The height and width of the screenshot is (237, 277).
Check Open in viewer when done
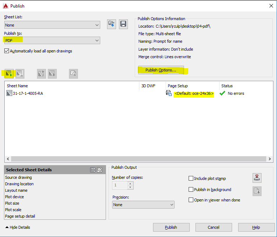[x=191, y=200]
